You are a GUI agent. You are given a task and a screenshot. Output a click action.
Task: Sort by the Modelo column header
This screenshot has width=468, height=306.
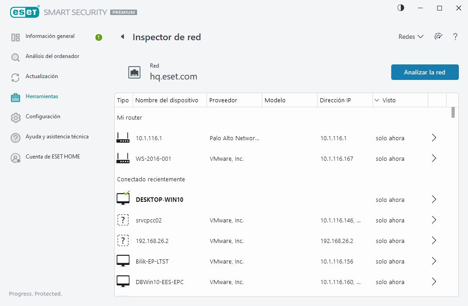tap(289, 100)
